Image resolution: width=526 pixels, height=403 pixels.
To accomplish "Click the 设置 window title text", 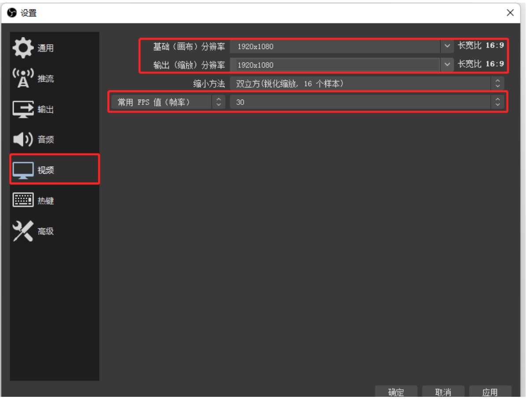I will (x=29, y=13).
